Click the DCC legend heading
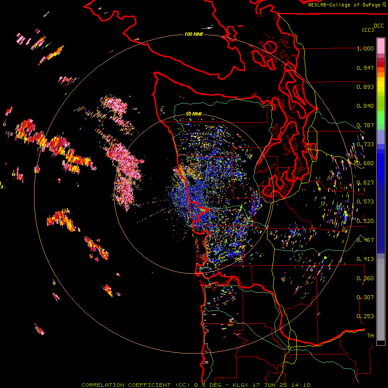Viewport: 388px width, 388px height. (379, 26)
